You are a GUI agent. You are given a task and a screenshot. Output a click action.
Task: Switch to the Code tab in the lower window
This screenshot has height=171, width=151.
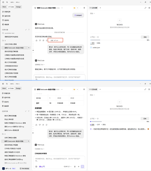[11, 89]
